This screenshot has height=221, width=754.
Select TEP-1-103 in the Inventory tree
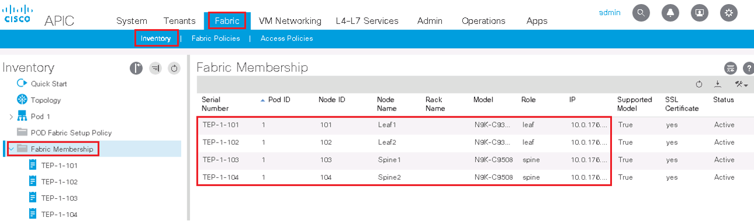pos(59,198)
